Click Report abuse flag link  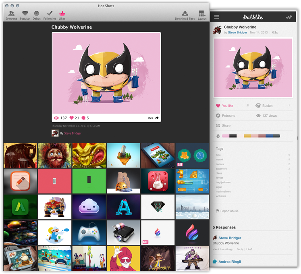[228, 211]
